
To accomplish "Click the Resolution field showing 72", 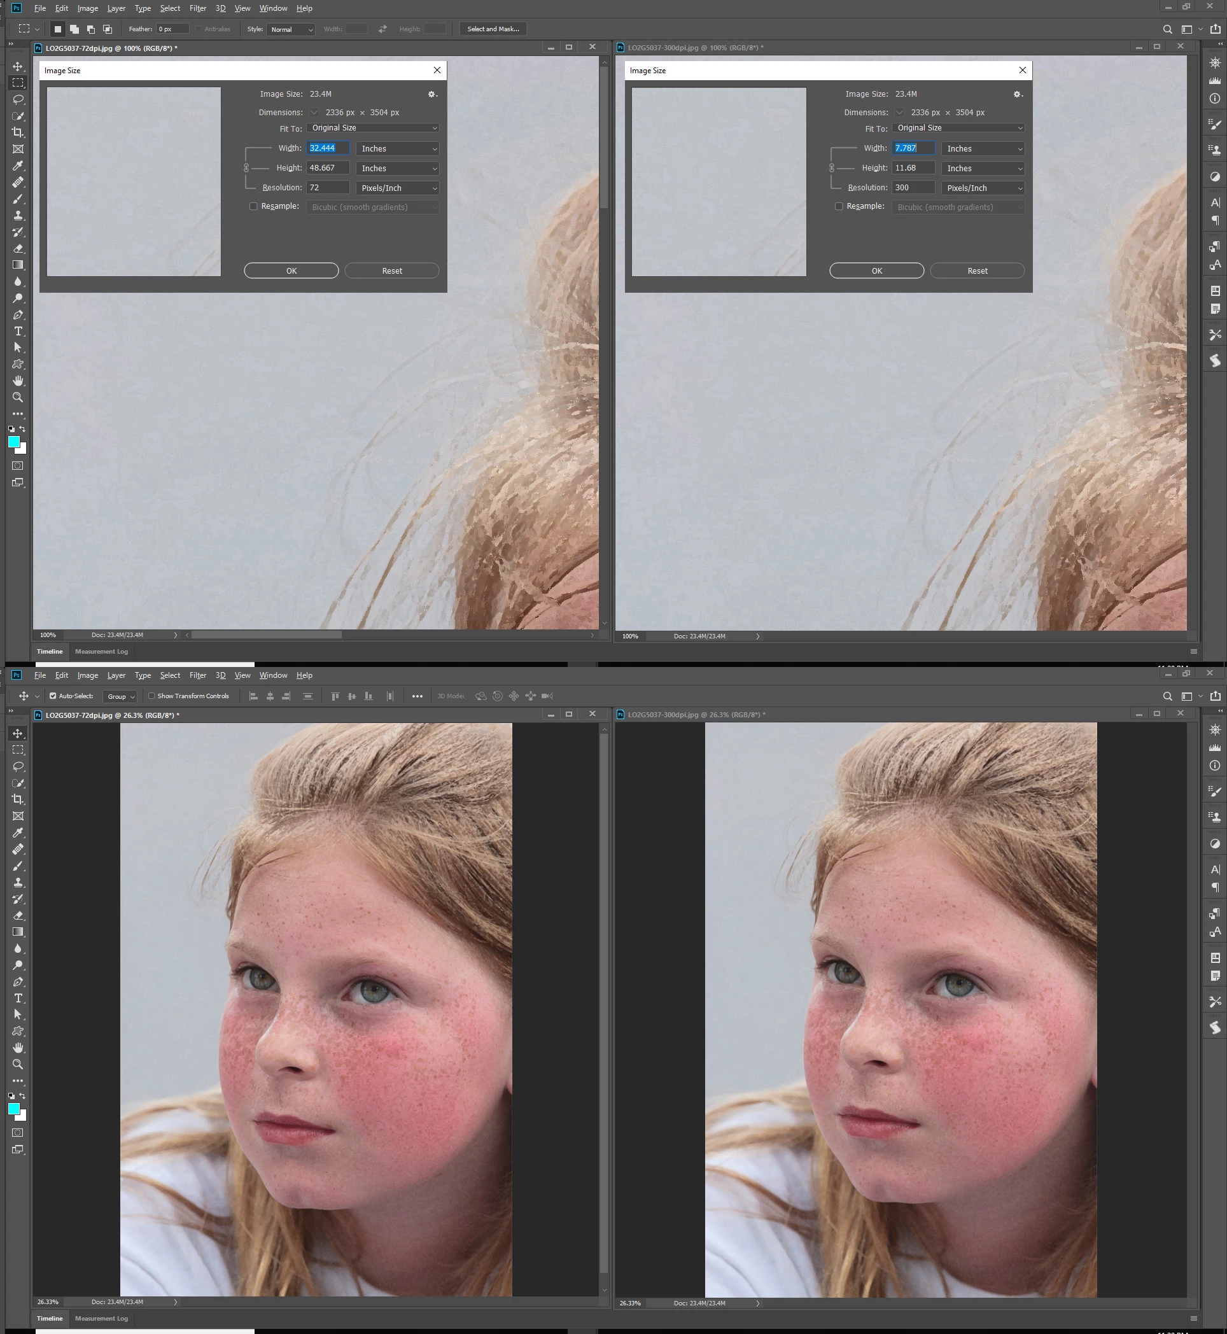I will (327, 188).
